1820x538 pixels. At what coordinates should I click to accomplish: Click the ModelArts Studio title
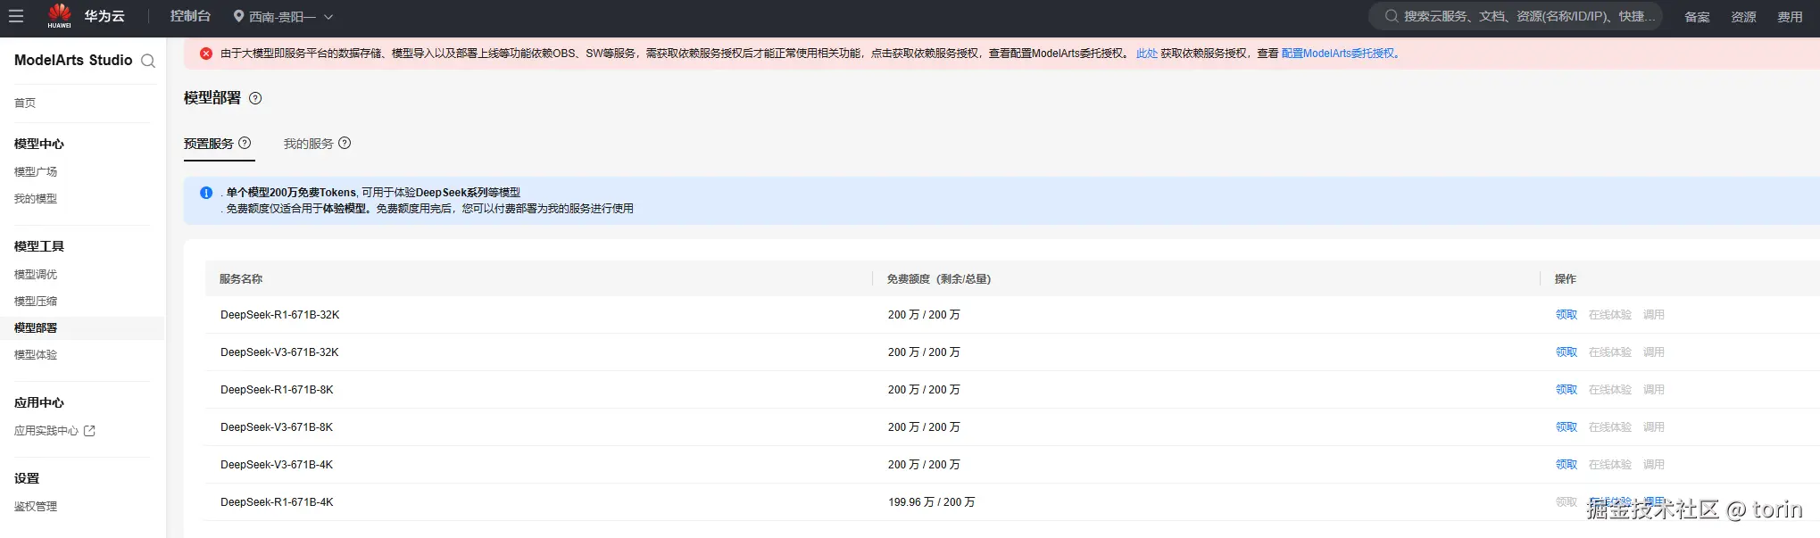click(73, 60)
